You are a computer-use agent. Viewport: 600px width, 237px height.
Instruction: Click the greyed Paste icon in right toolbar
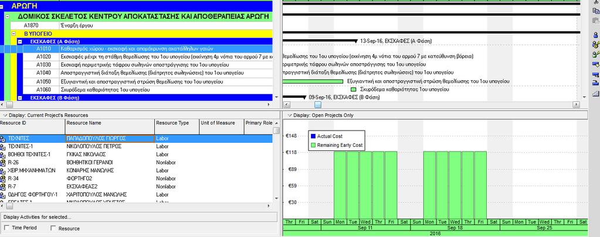click(x=595, y=20)
